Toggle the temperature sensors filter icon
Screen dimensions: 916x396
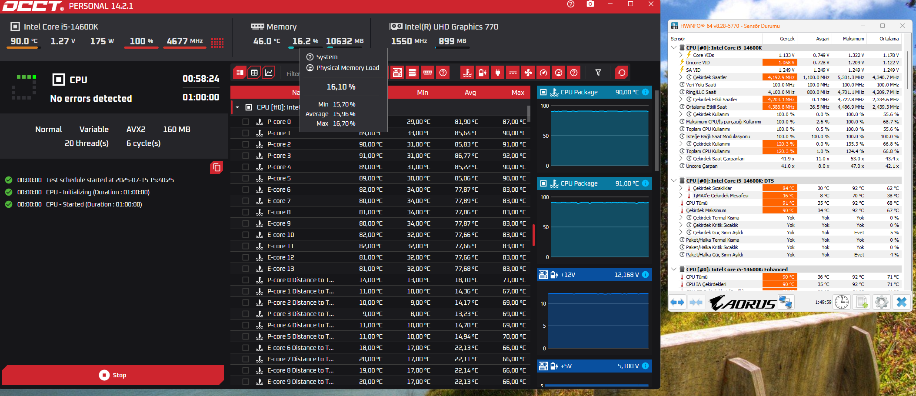pyautogui.click(x=467, y=73)
